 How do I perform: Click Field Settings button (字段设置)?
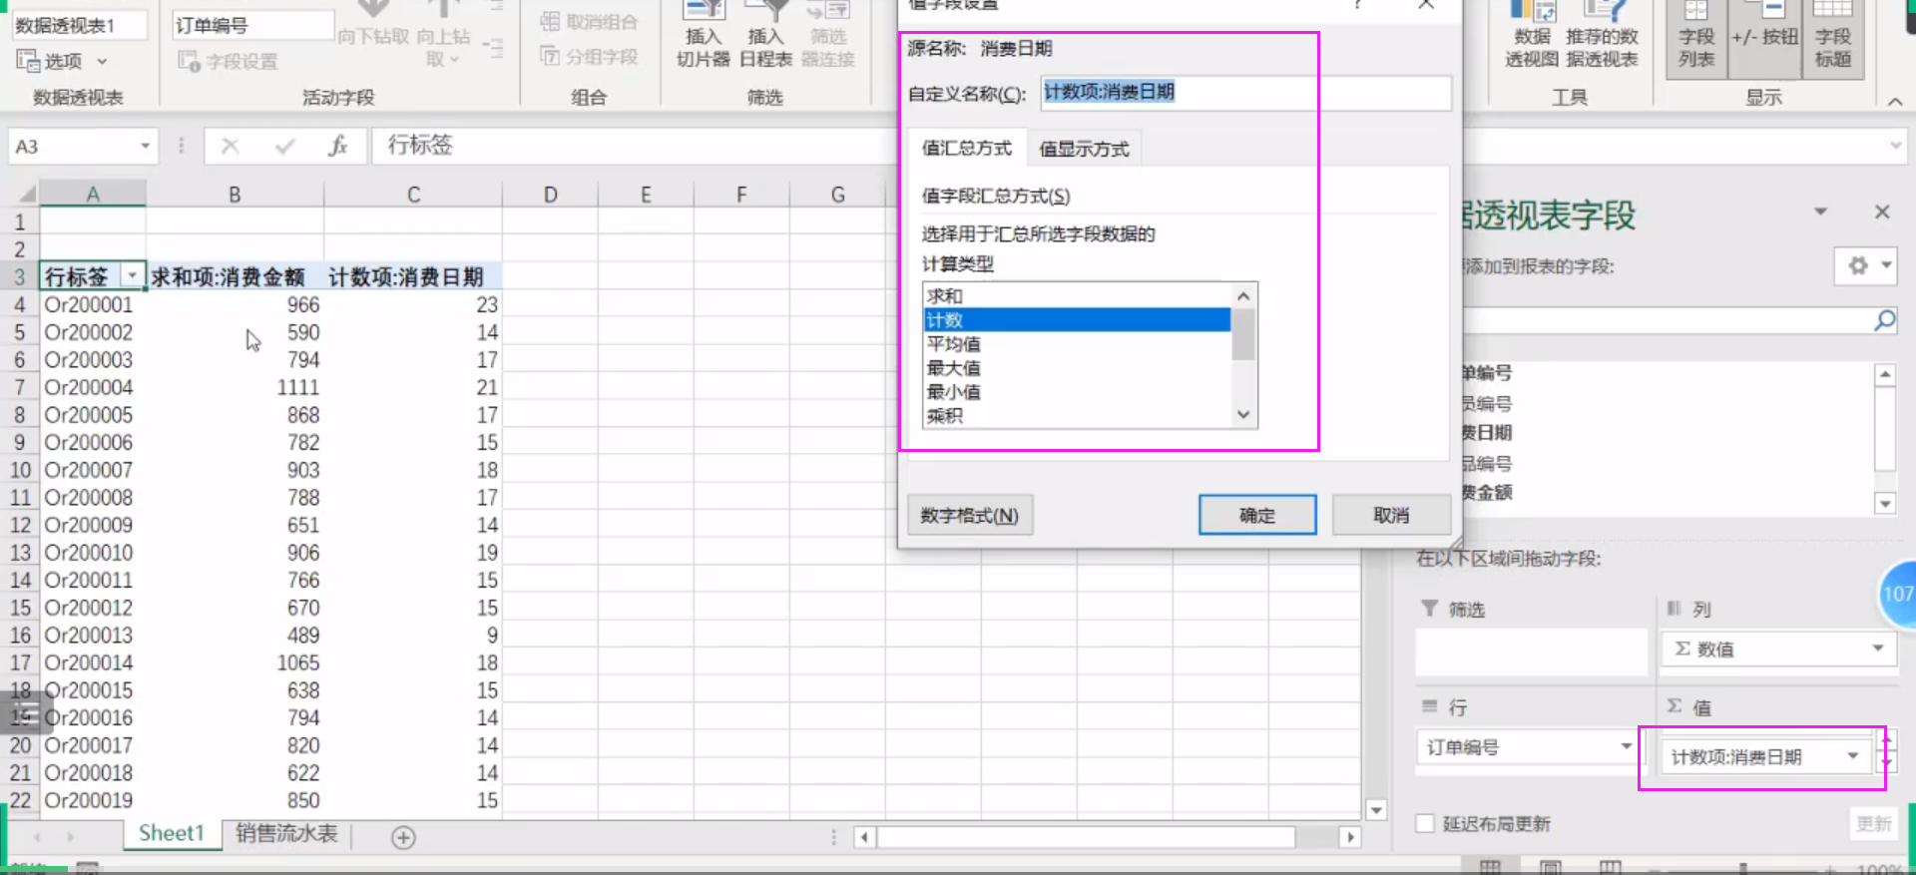click(x=228, y=62)
